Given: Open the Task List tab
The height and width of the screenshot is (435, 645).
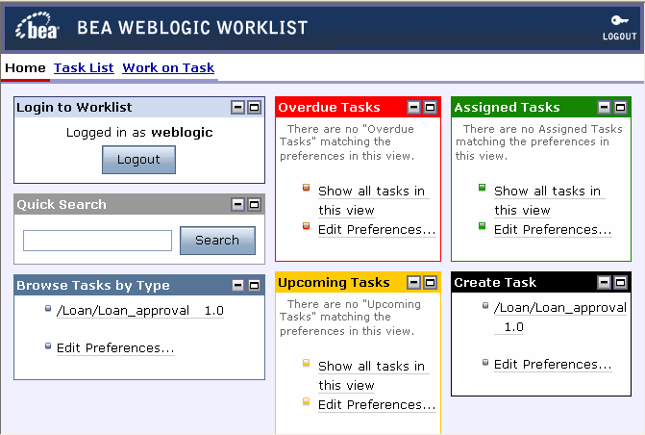Looking at the screenshot, I should click(x=84, y=67).
